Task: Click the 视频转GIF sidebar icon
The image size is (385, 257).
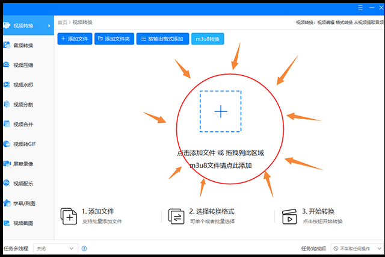Action: [7, 144]
